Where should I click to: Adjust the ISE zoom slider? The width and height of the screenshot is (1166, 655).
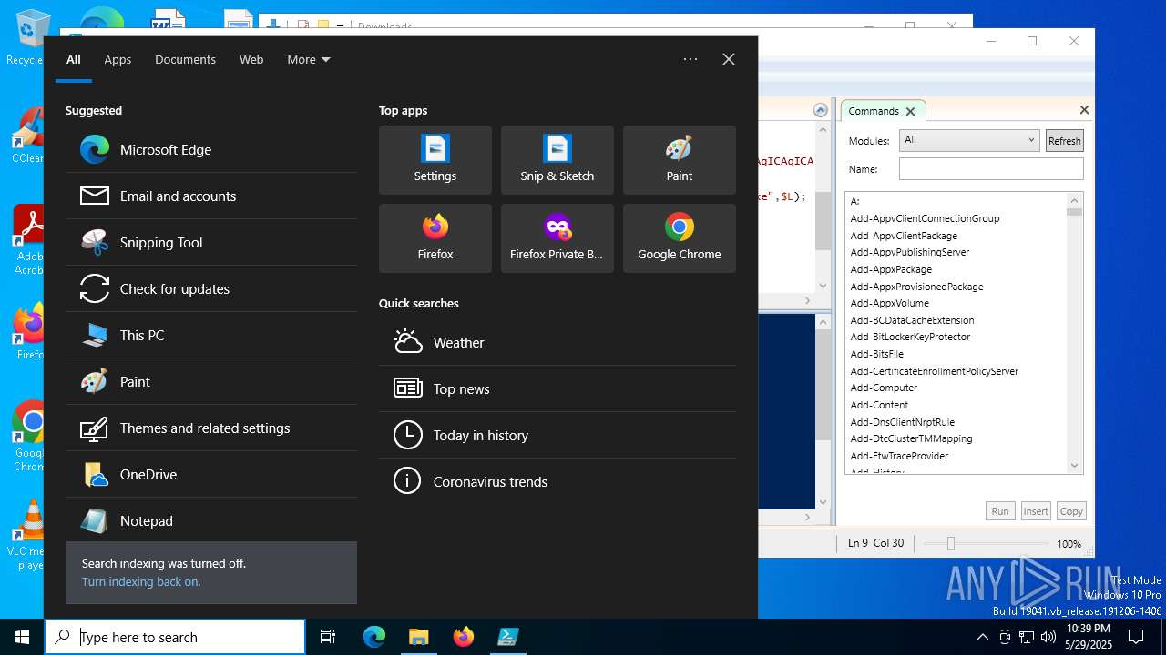coord(950,543)
